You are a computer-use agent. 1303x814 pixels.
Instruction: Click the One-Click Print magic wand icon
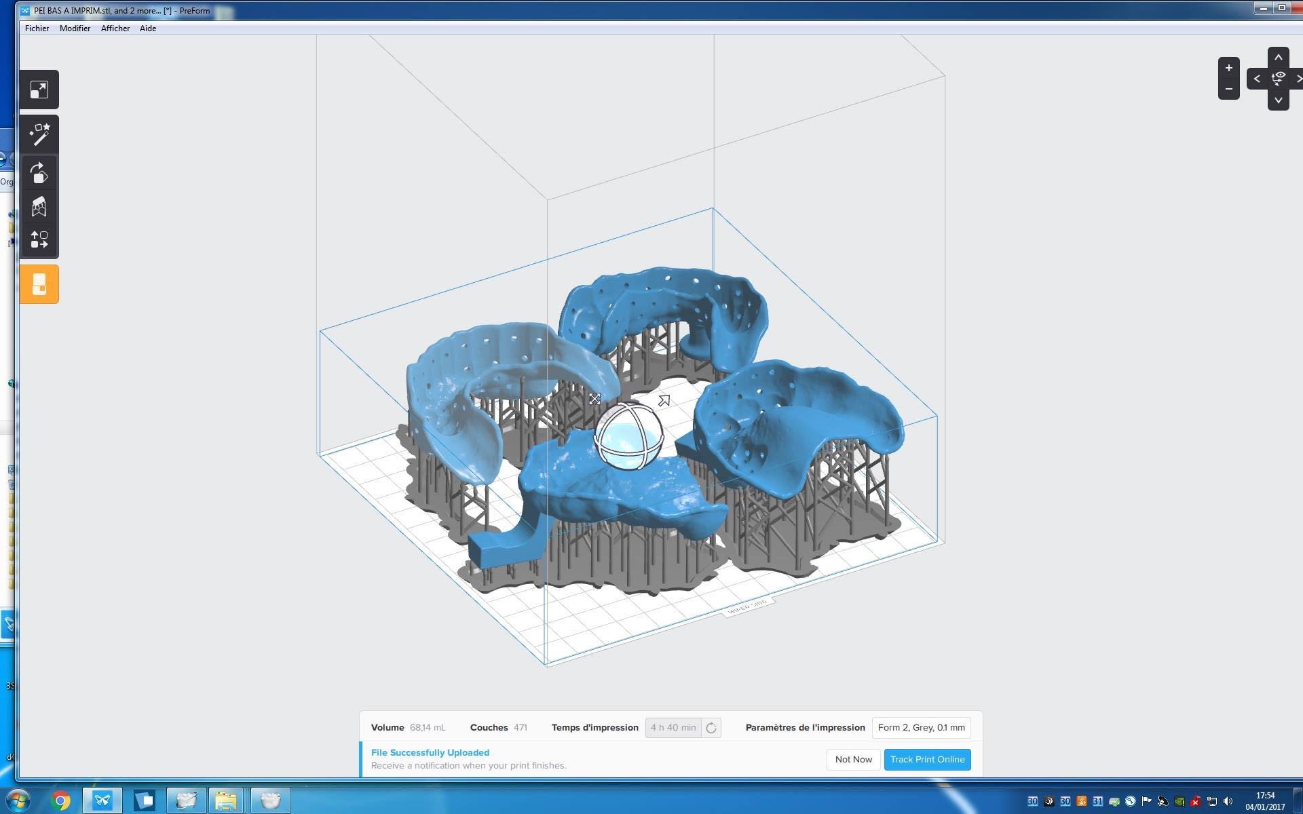[x=39, y=134]
